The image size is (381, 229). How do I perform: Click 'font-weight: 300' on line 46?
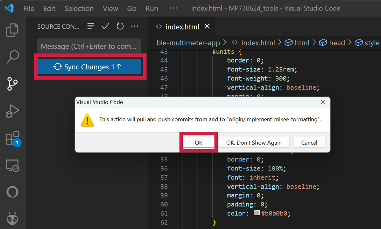pyautogui.click(x=258, y=79)
